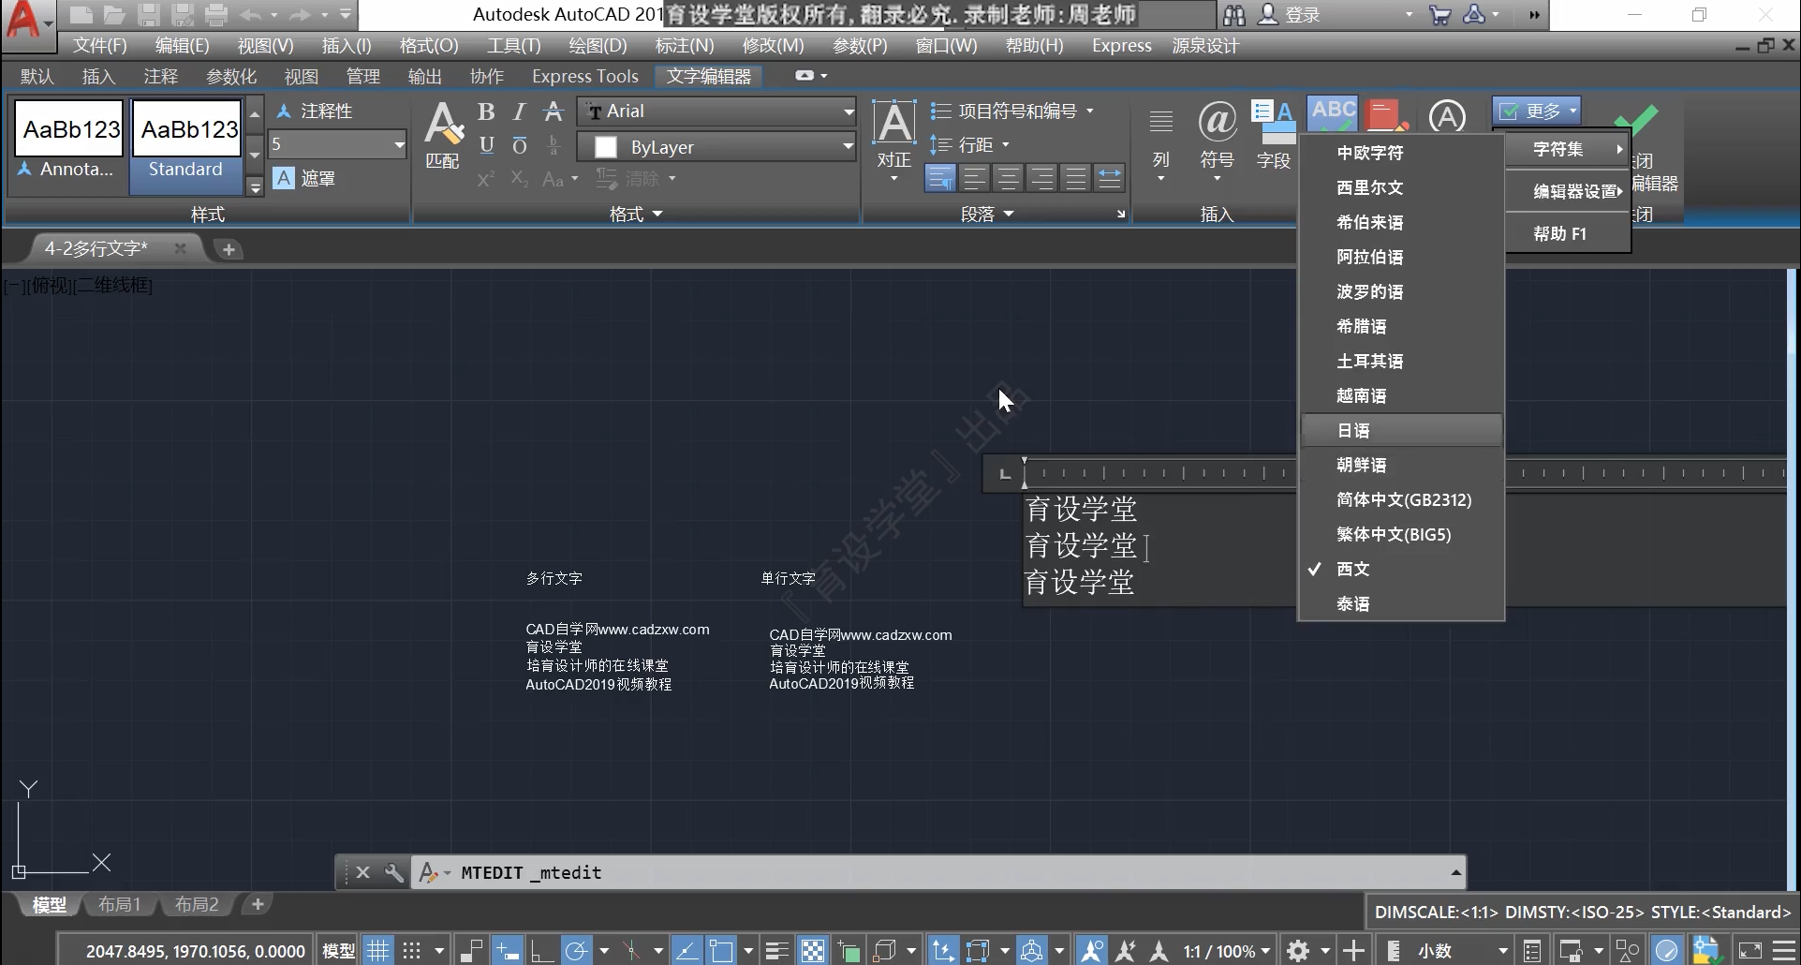Click the circled A Find and Replace icon

1447,117
